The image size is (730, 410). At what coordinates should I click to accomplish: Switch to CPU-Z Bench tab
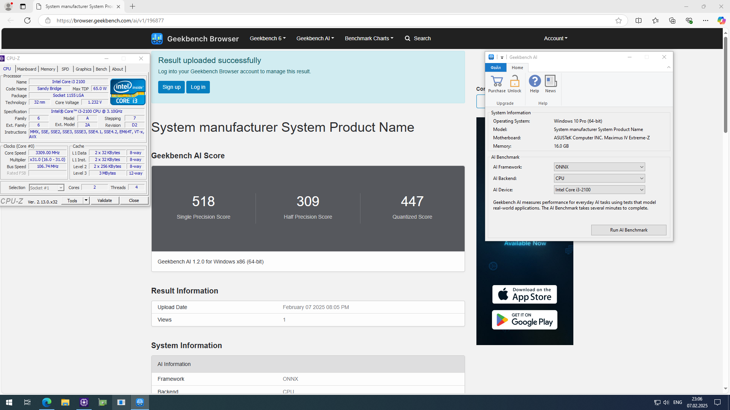click(x=101, y=69)
